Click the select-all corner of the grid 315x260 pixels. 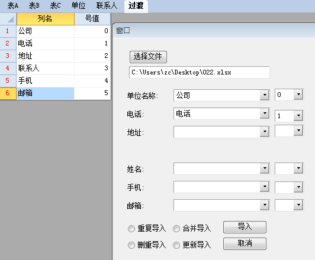coord(8,19)
